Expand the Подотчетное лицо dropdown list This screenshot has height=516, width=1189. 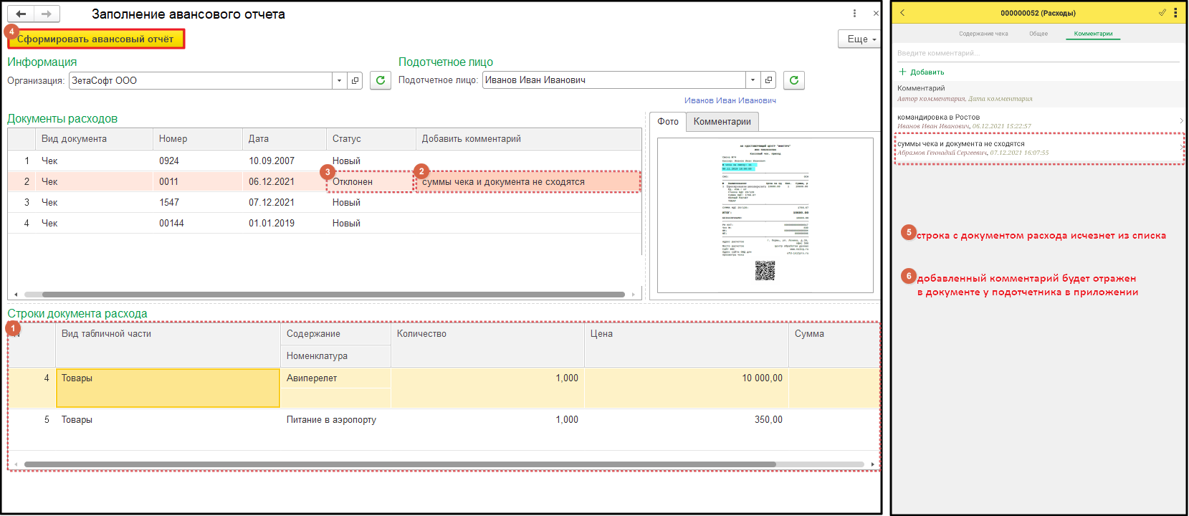(x=753, y=80)
